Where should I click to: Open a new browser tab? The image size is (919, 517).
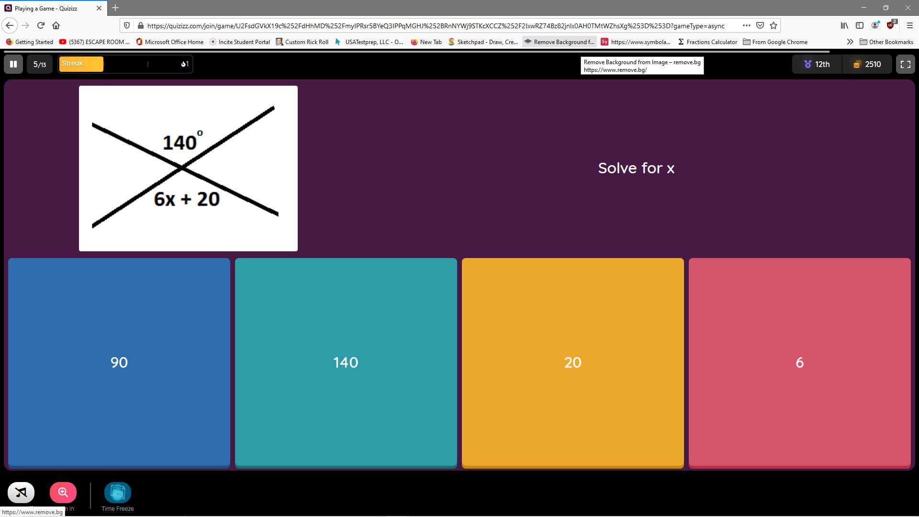pyautogui.click(x=115, y=8)
